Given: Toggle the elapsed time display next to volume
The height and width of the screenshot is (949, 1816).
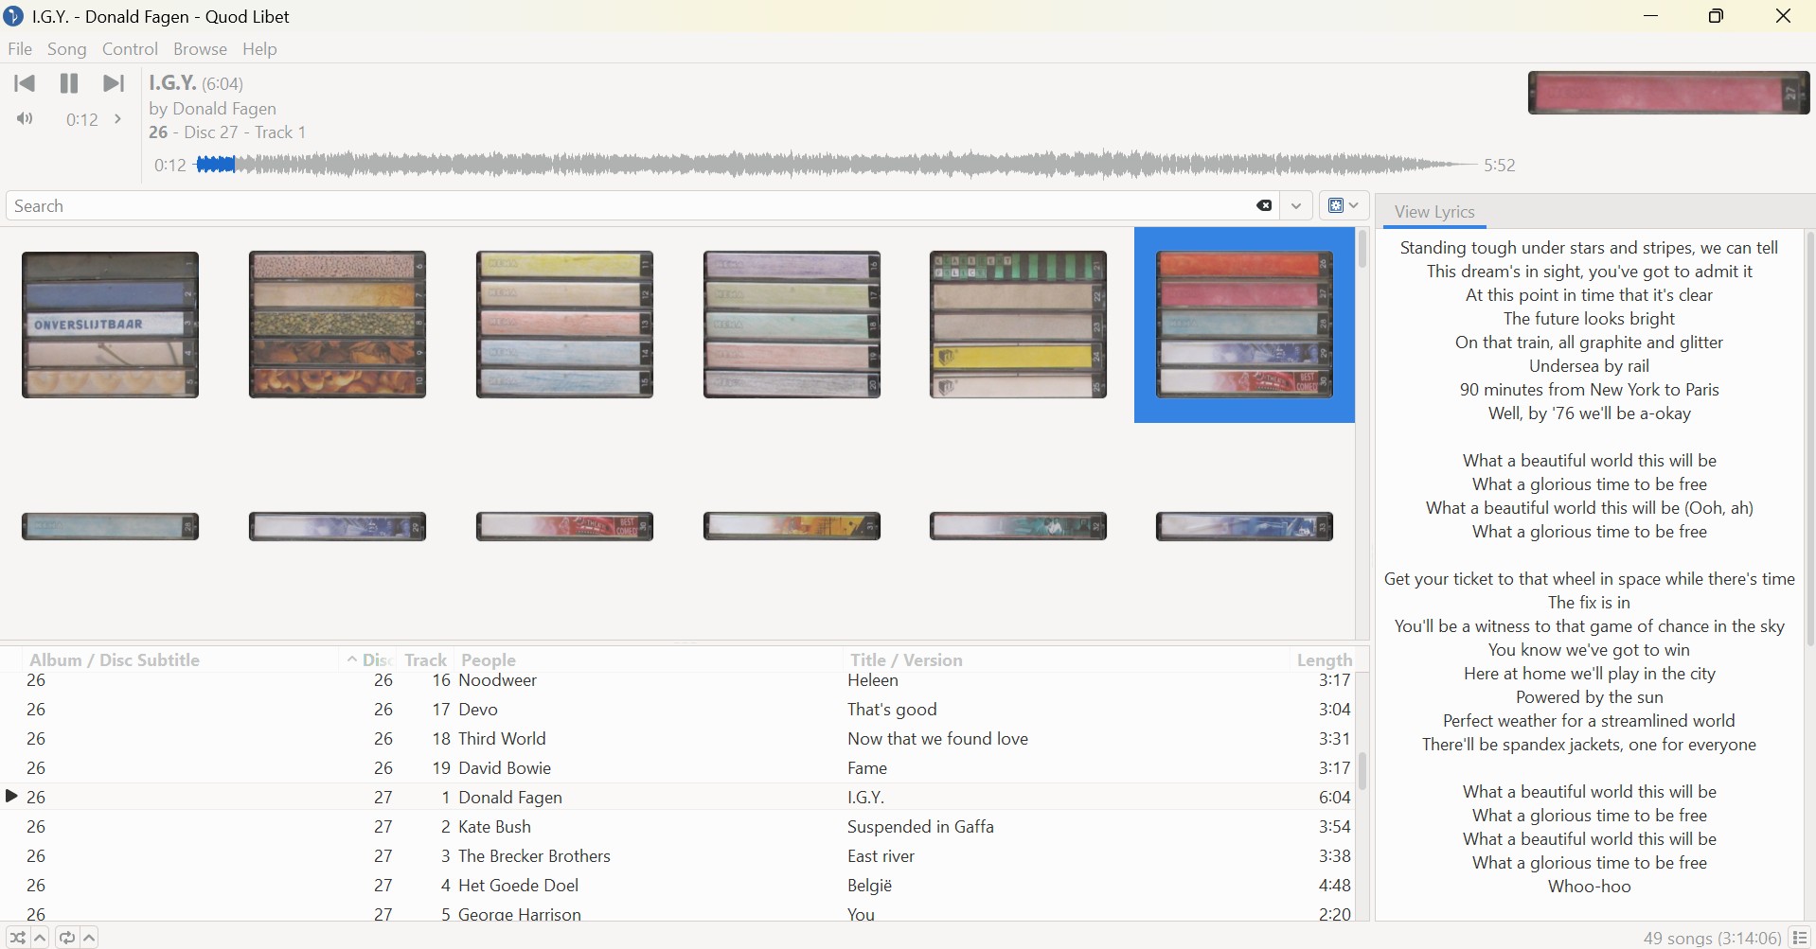Looking at the screenshot, I should coord(81,120).
